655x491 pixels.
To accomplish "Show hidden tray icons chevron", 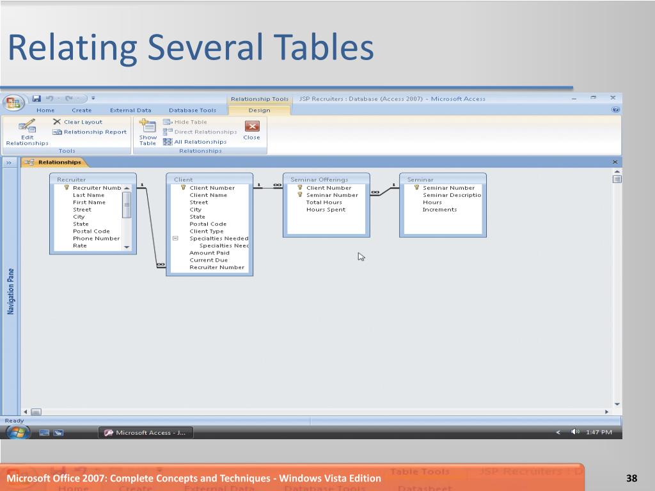I will tap(558, 432).
